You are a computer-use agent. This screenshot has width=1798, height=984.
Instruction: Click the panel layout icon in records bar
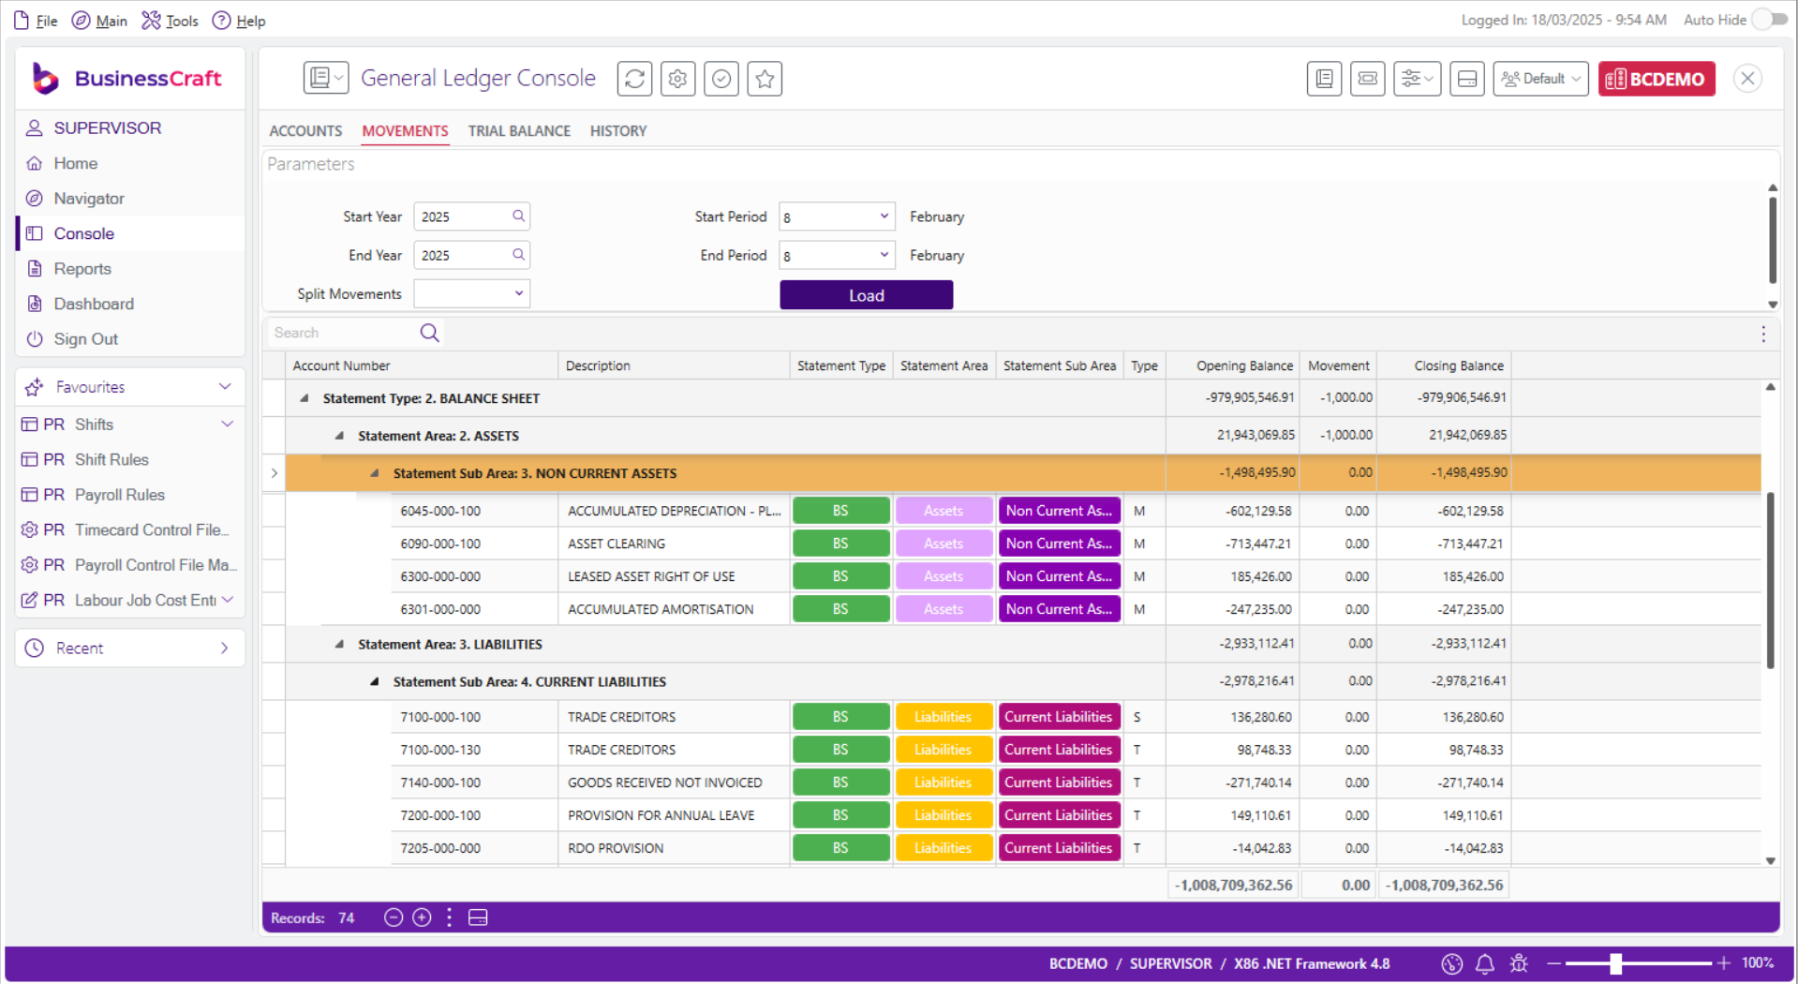(478, 918)
